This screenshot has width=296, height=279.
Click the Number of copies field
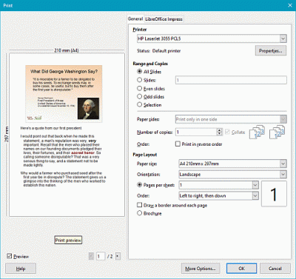196,132
